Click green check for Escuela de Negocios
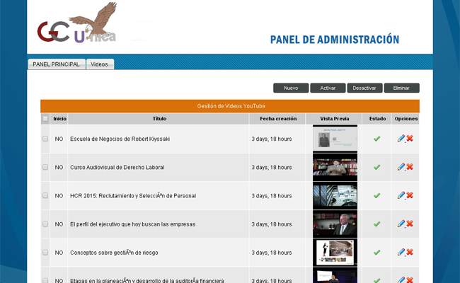The height and width of the screenshot is (283, 460). (x=376, y=139)
